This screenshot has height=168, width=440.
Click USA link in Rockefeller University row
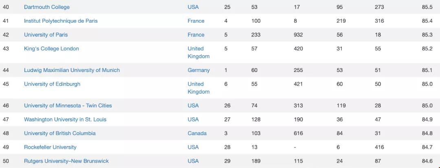[x=193, y=147]
